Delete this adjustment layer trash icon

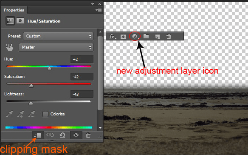[x=88, y=135]
